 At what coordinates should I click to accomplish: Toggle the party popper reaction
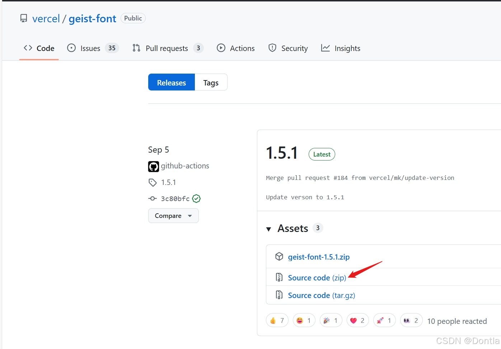[331, 320]
